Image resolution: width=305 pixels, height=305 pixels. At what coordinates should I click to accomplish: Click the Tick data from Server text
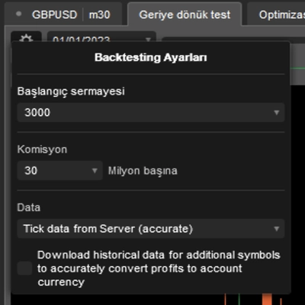coord(108,229)
